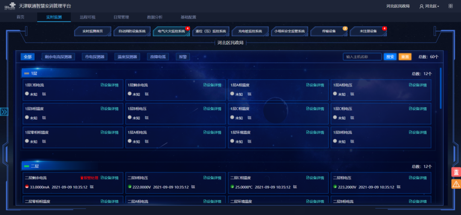Screen dimensions: 461x215
Task: Switch to the 远程可视 tab
Action: (x=88, y=17)
